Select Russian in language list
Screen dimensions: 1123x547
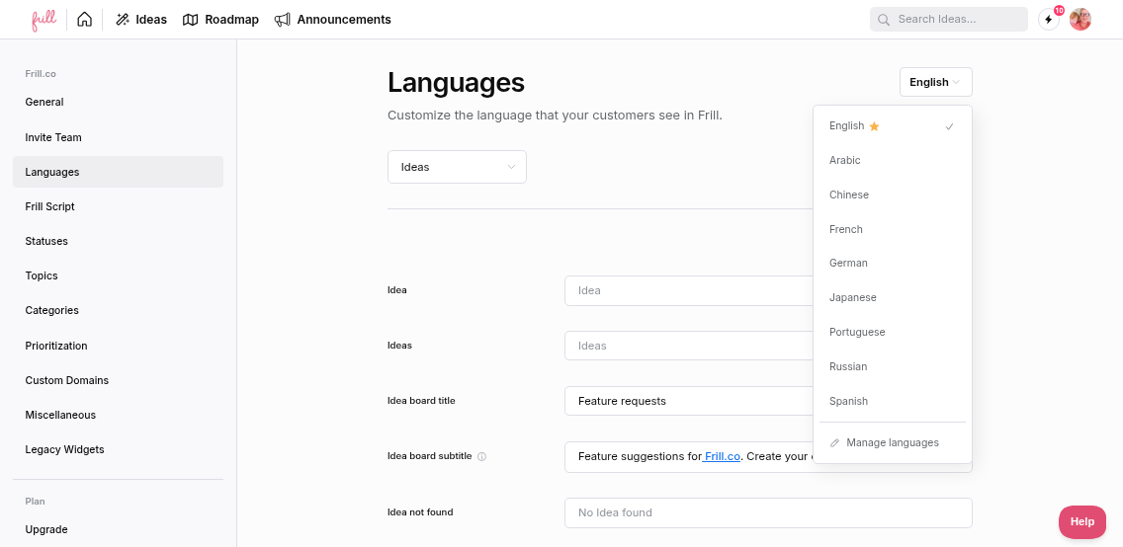893,367
